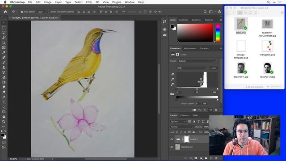Toggle lock all for the layer

pos(193,132)
